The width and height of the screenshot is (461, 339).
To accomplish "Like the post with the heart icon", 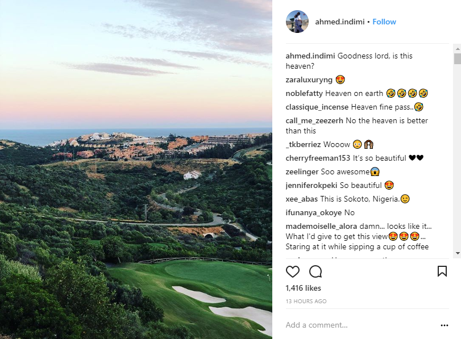I will (x=293, y=271).
